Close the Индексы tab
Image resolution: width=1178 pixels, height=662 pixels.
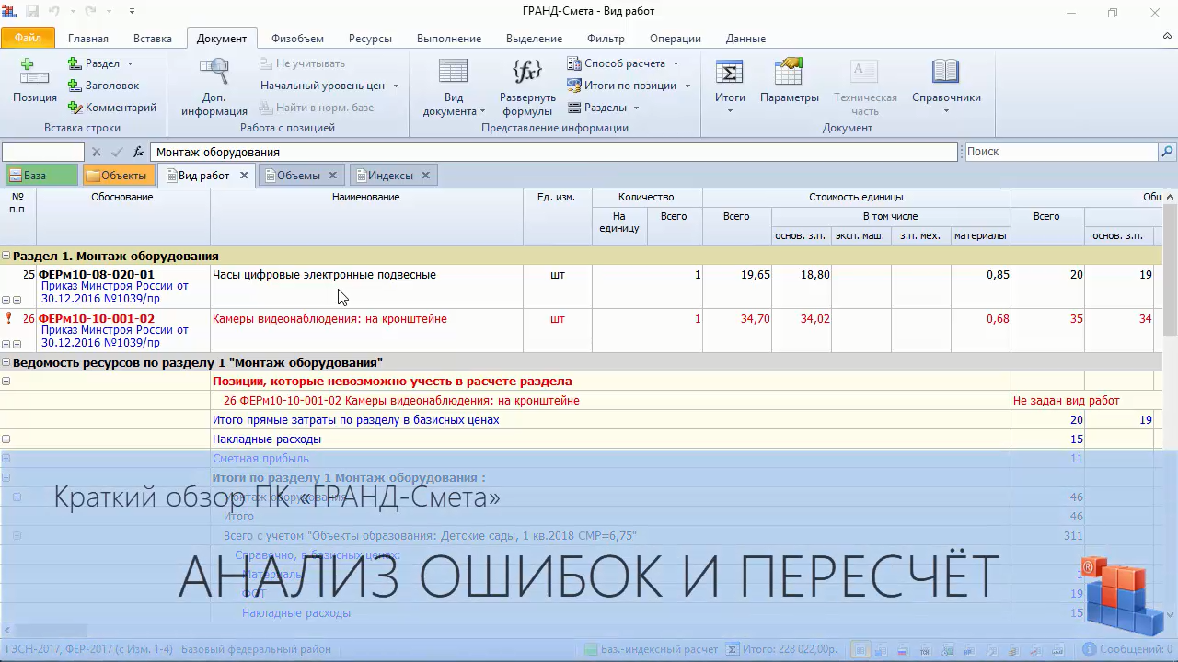click(426, 176)
